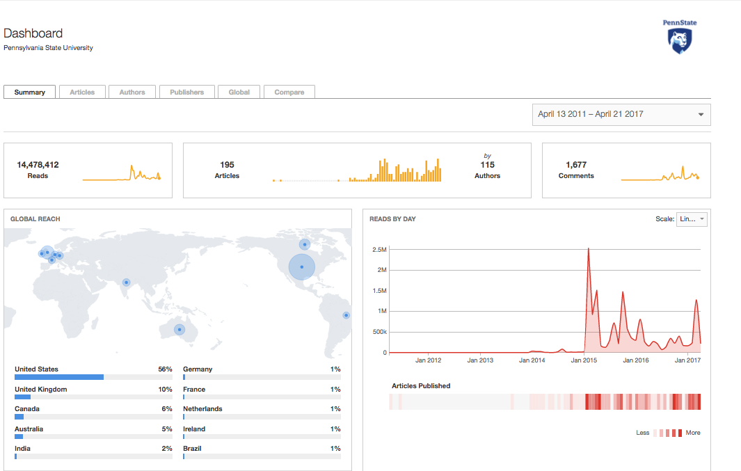Click the 14,478,412 Reads count
This screenshot has height=471, width=741.
coord(38,165)
